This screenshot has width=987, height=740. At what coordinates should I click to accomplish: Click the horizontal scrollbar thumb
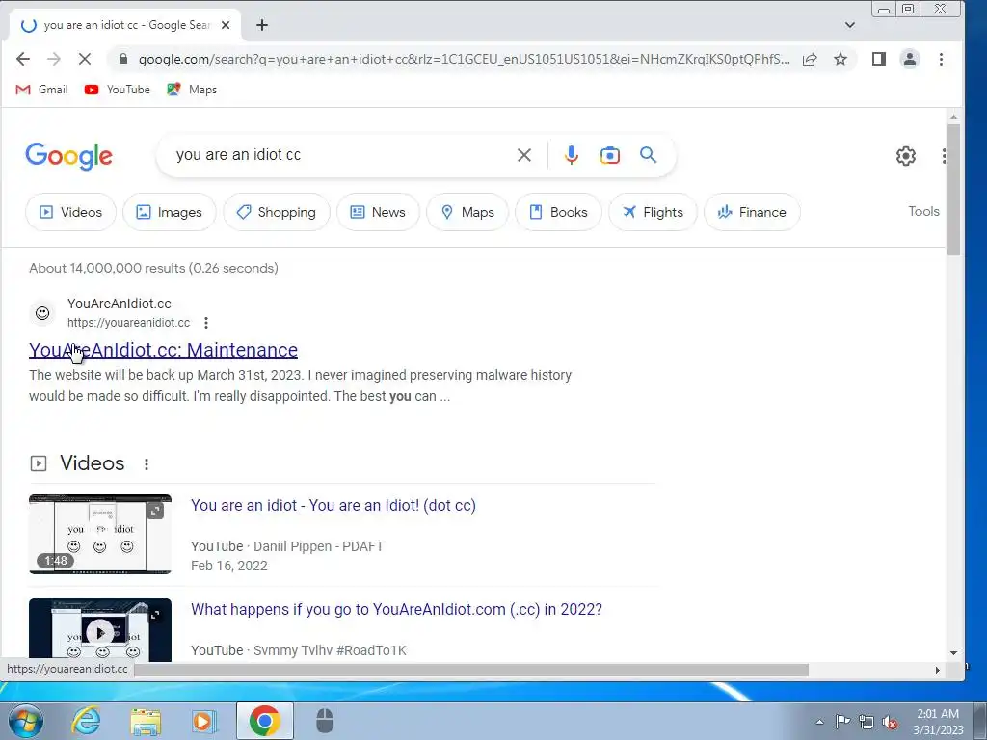pyautogui.click(x=470, y=671)
